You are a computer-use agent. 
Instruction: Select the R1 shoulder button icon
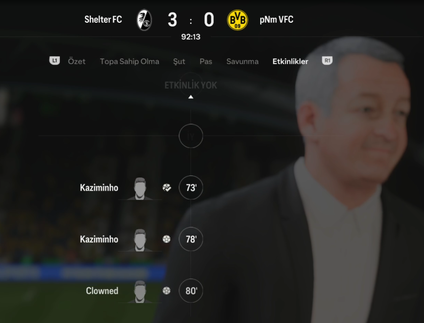click(x=327, y=61)
